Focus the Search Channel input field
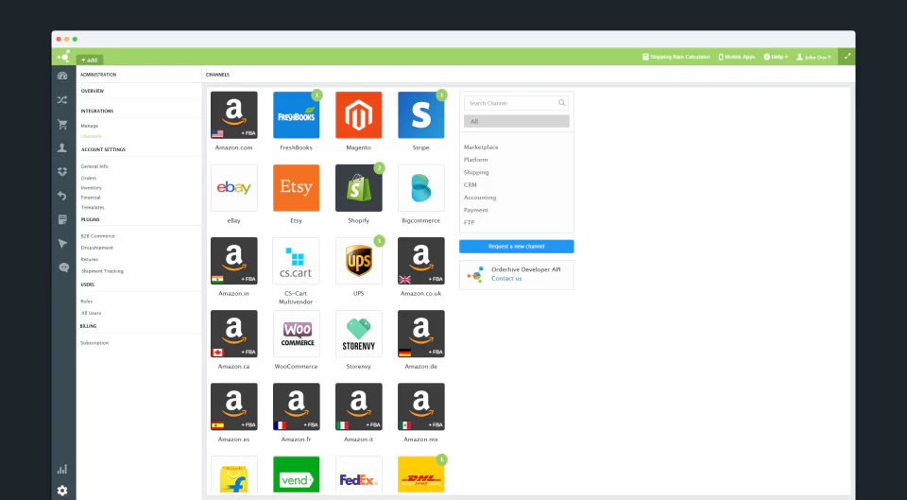 pos(516,103)
